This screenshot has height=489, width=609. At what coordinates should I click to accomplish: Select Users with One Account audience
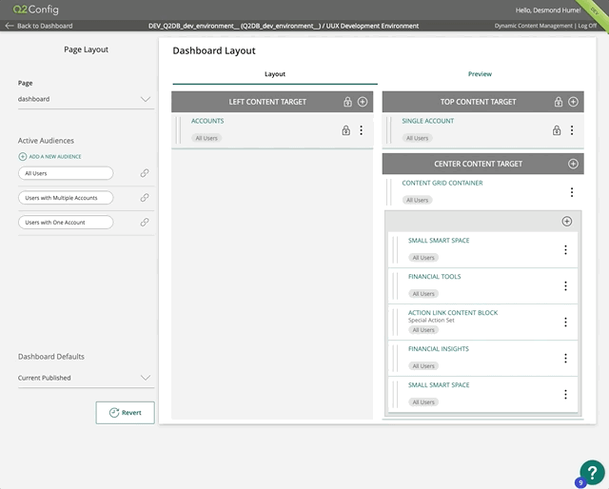[66, 223]
